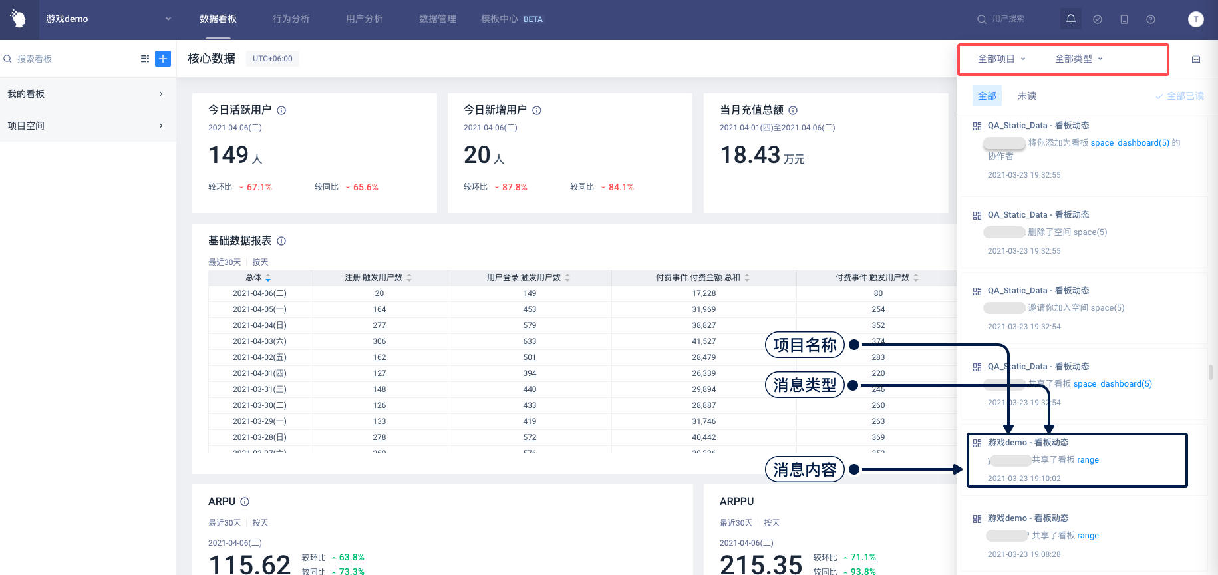Click the 全部已读 mark all read link

1180,96
